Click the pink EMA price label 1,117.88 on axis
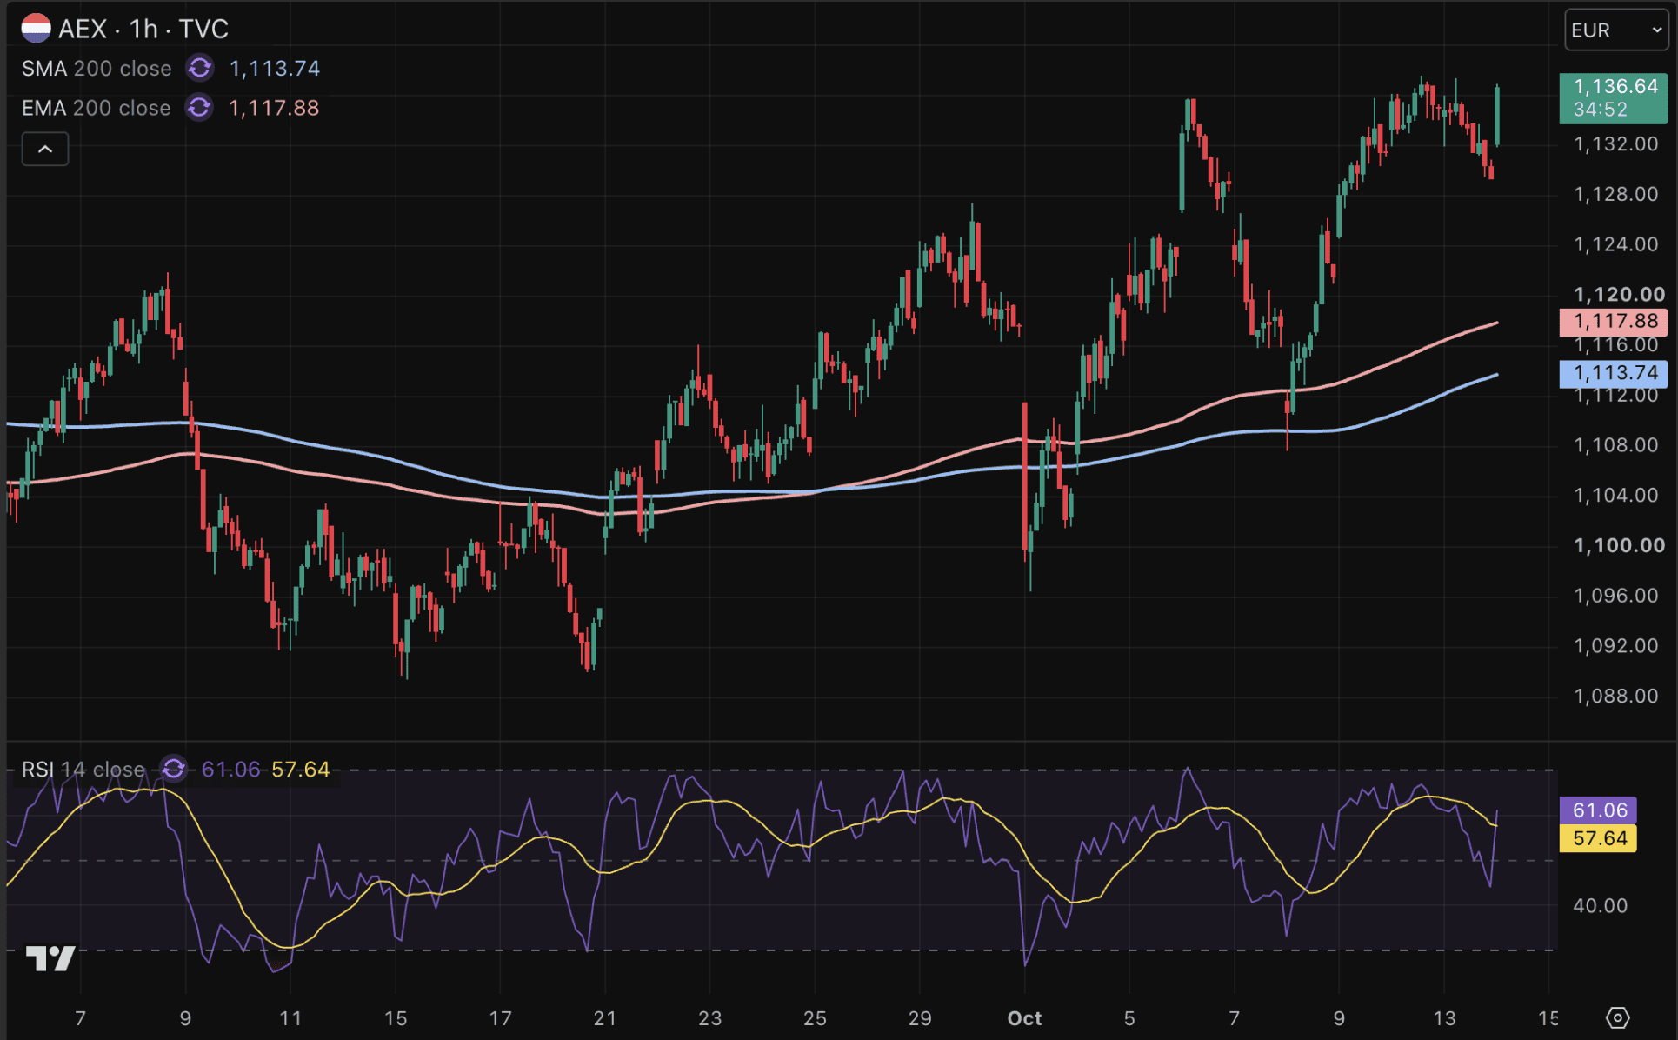 (1614, 322)
